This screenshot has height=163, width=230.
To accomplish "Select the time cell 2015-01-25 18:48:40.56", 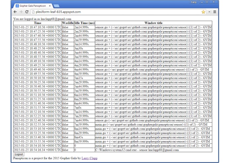I will pyautogui.click(x=37, y=52).
